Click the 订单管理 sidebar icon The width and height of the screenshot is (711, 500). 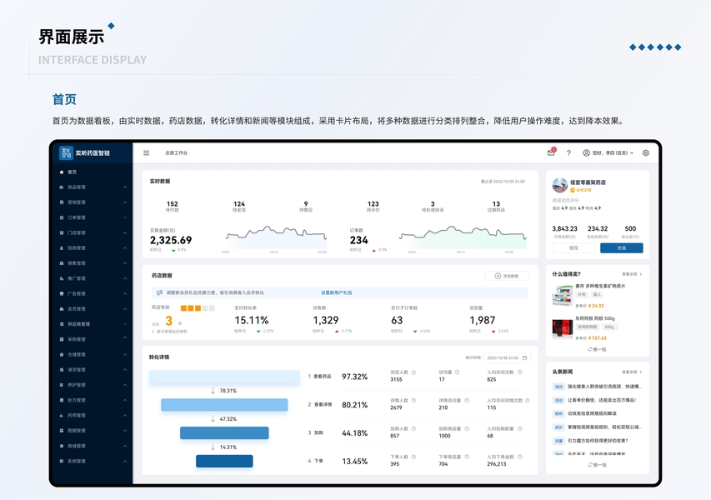coord(62,217)
